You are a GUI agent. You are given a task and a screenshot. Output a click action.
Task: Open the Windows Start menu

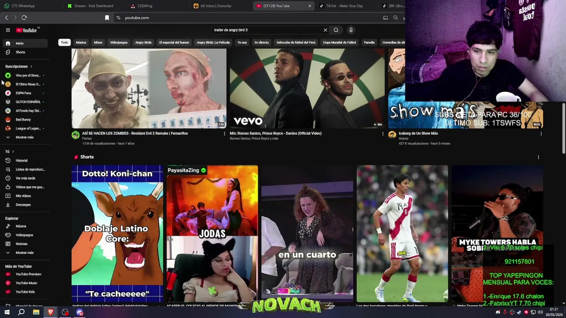pyautogui.click(x=7, y=312)
